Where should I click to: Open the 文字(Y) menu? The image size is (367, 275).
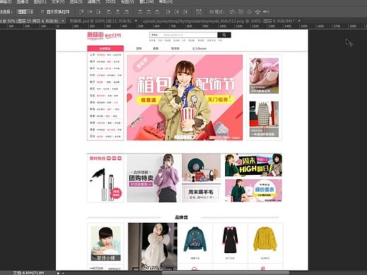(x=58, y=1)
